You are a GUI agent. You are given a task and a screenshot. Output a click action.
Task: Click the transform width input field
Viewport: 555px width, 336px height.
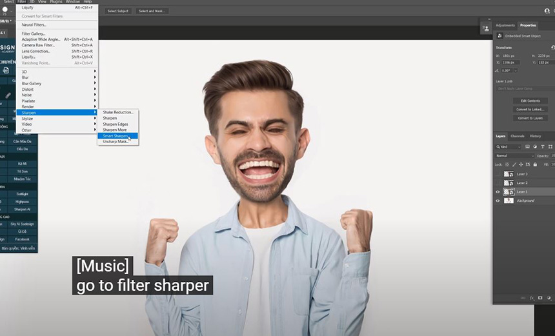point(511,56)
